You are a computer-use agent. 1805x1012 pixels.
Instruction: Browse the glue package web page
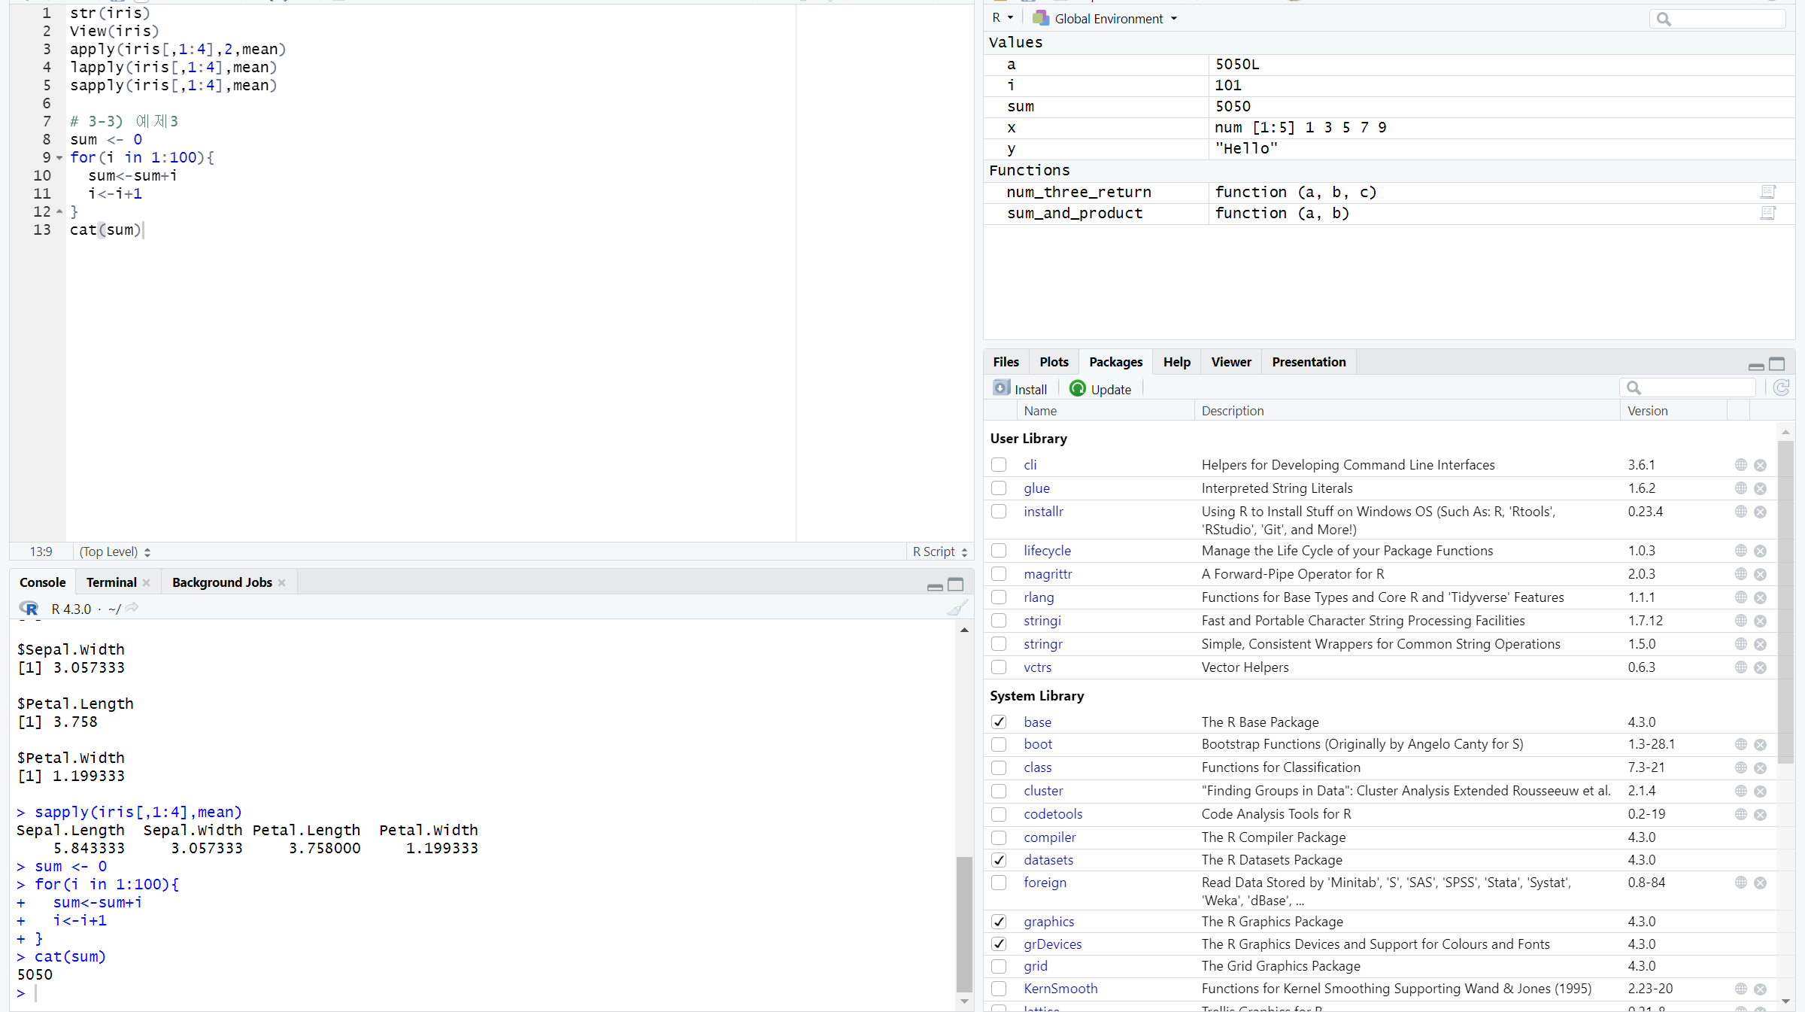click(1740, 488)
